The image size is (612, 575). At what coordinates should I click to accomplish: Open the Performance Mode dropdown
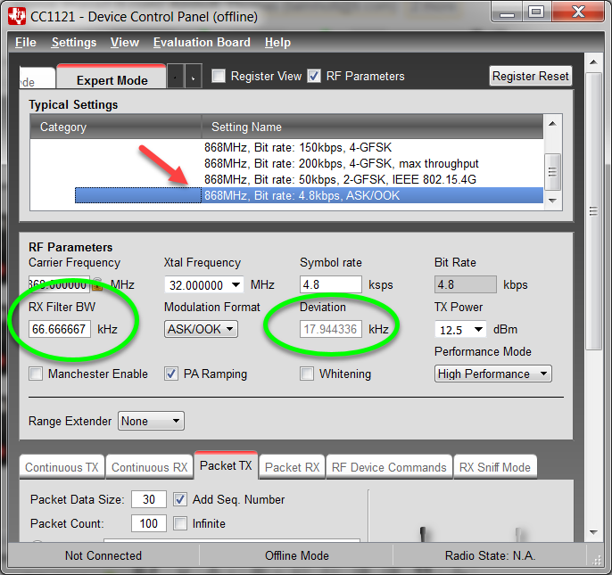point(493,374)
